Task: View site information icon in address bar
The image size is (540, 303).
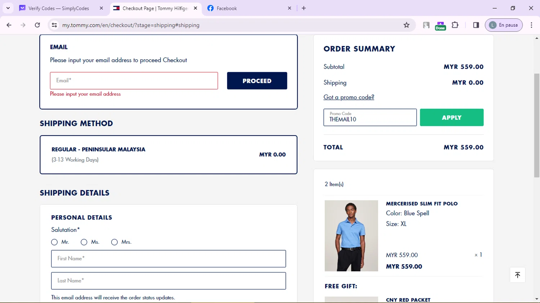Action: click(54, 25)
